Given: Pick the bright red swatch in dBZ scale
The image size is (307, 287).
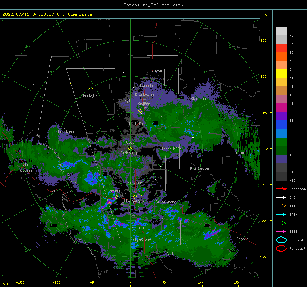Looking at the screenshot, I should (281, 48).
